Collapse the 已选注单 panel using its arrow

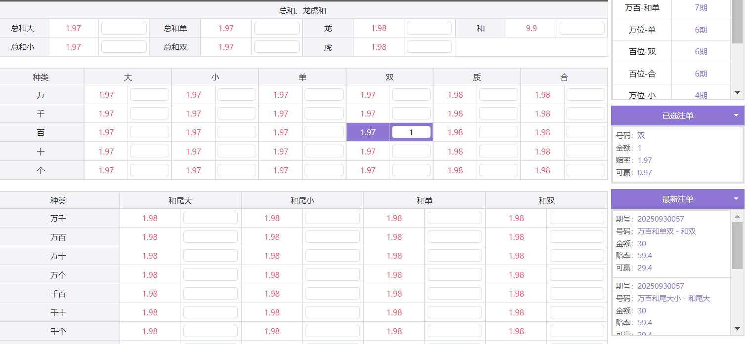[736, 115]
